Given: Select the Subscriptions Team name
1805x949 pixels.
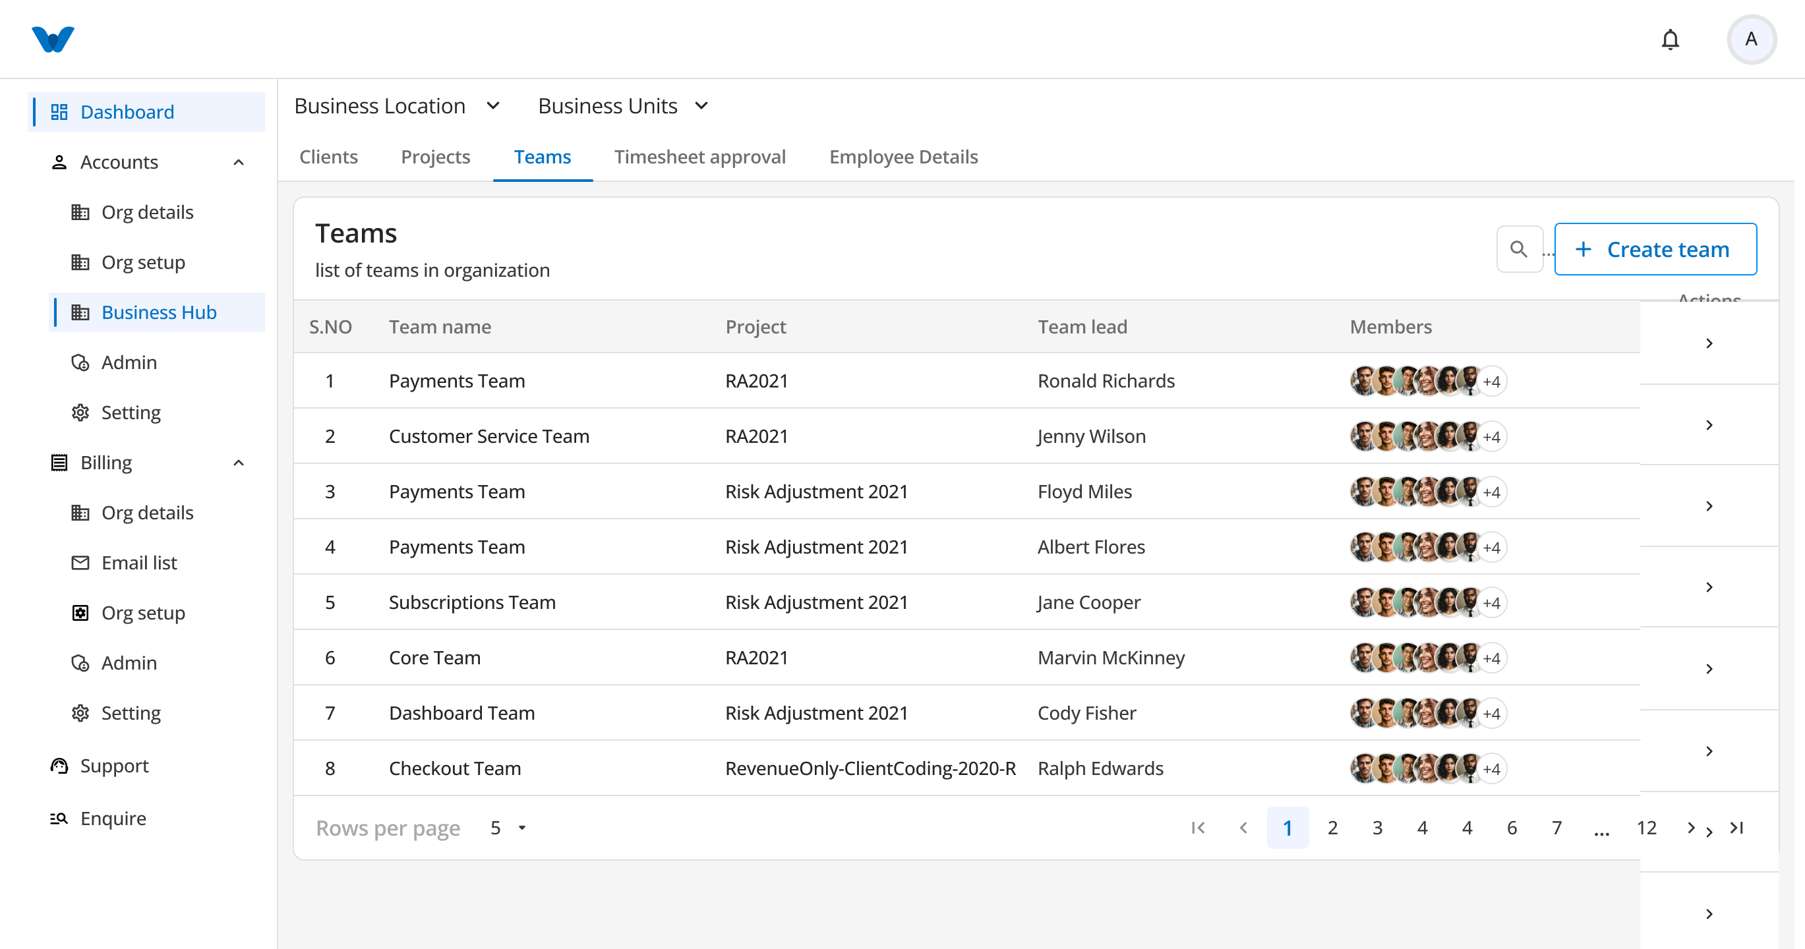Looking at the screenshot, I should (471, 602).
